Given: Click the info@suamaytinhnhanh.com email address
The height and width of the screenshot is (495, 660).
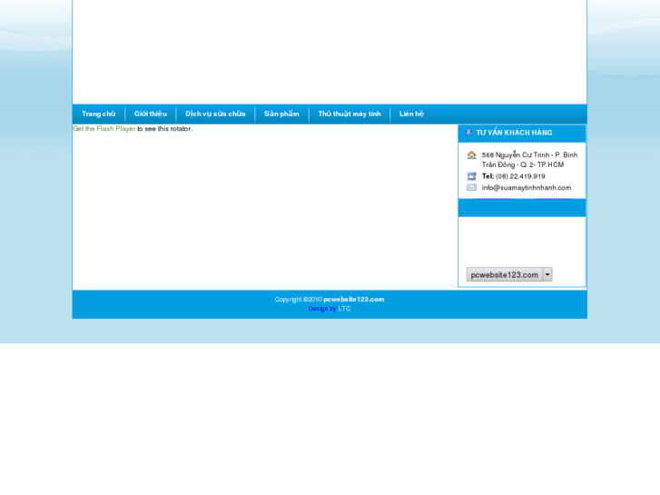Looking at the screenshot, I should tap(527, 188).
